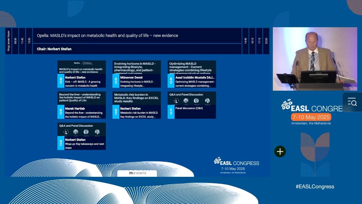362x204 pixels.
Task: Select the 08:30 time slot tab
Action: tap(15, 41)
